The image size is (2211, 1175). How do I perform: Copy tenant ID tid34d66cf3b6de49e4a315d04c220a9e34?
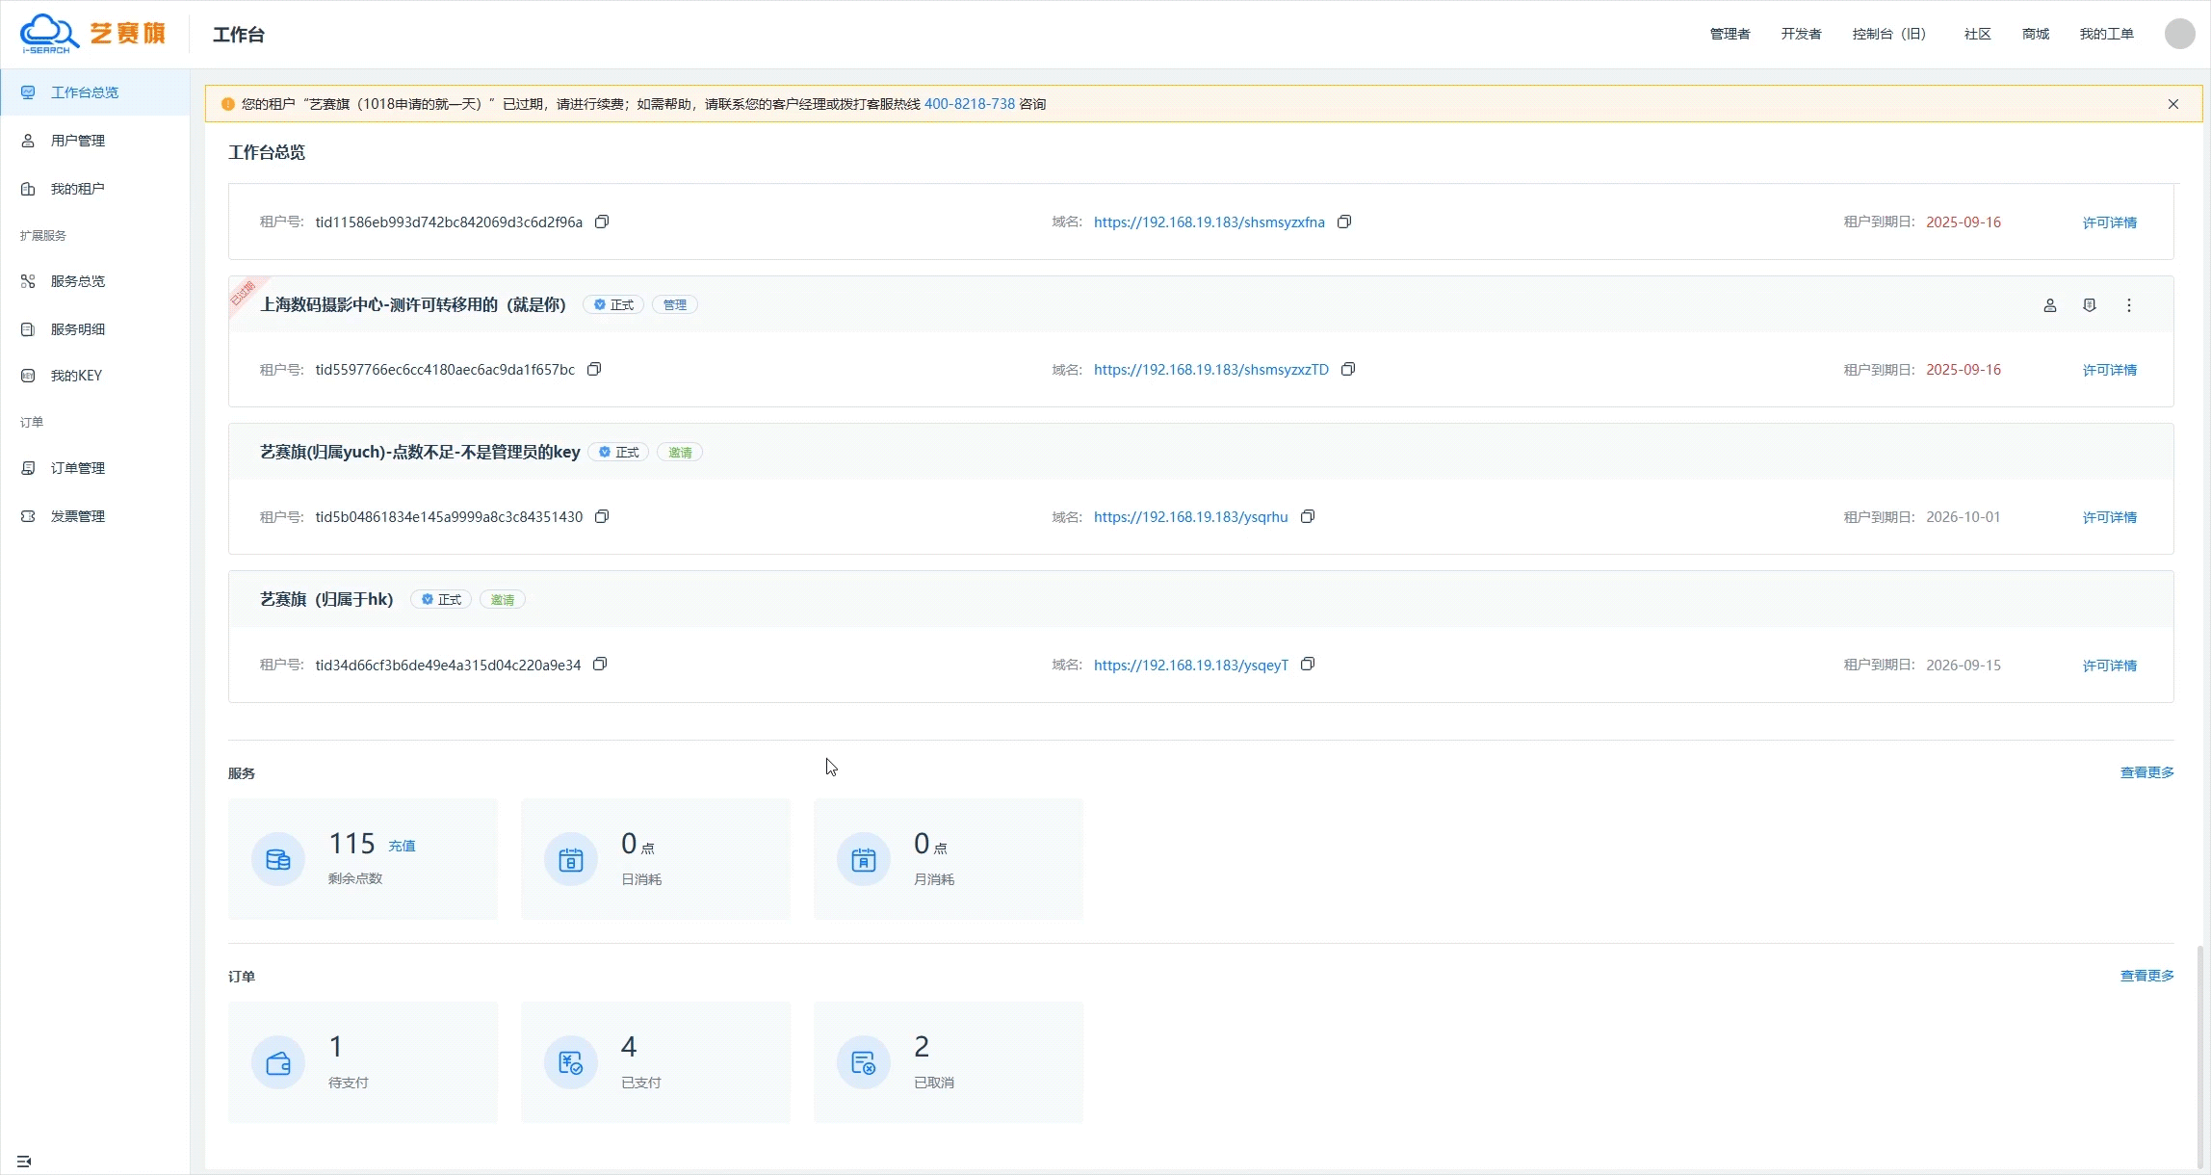[600, 665]
